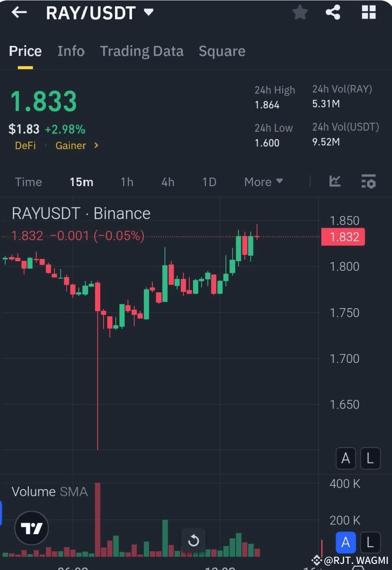Image resolution: width=392 pixels, height=570 pixels.
Task: Click the red 1.832 price tag on the axis
Action: coord(343,237)
